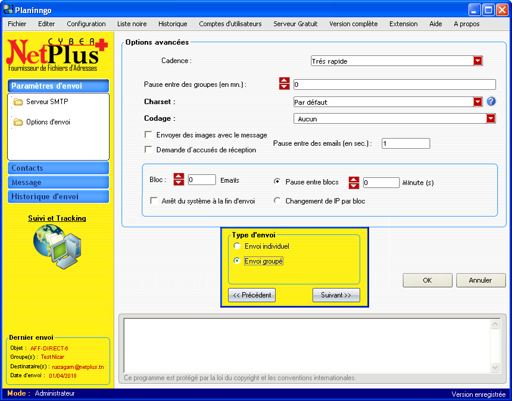Open the Codage dropdown arrow
This screenshot has width=512, height=401.
pyautogui.click(x=491, y=118)
